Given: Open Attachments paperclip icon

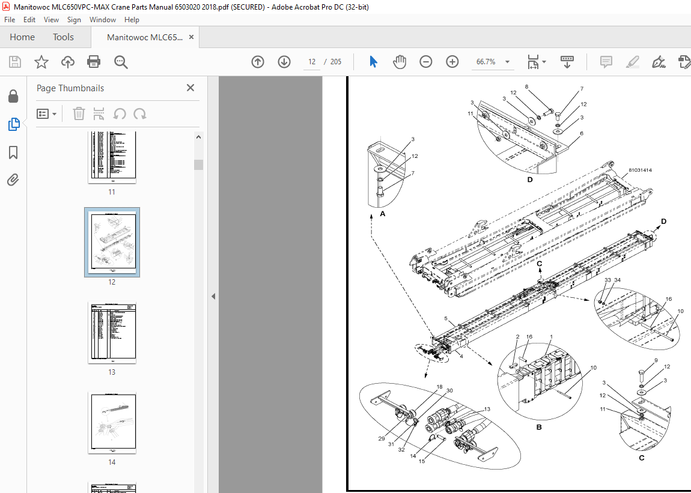Looking at the screenshot, I should coord(13,180).
